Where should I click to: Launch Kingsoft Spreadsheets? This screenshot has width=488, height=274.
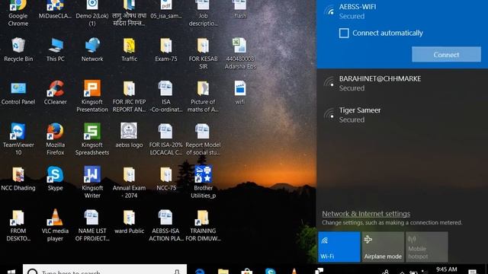click(92, 139)
